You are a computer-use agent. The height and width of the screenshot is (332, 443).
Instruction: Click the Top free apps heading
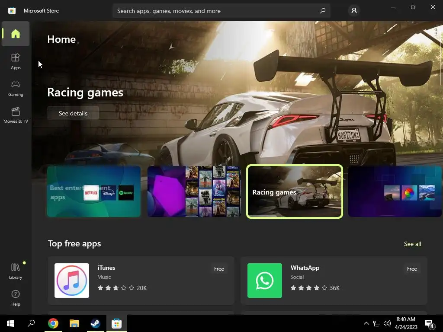[x=74, y=243]
